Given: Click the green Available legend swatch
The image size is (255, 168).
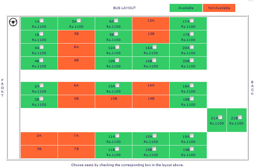Looking at the screenshot, I should [x=186, y=8].
